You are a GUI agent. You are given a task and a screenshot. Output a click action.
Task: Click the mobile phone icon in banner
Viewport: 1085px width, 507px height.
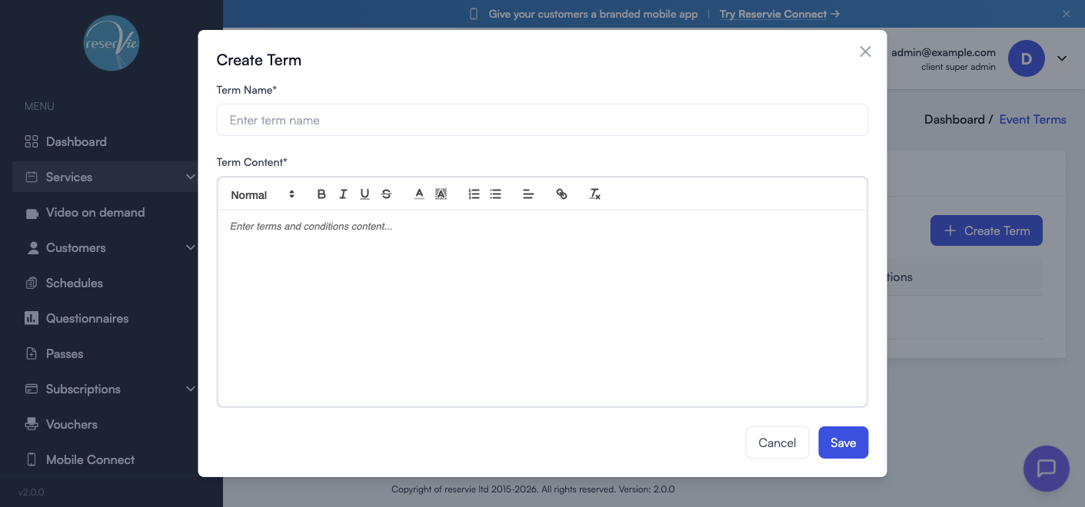click(x=474, y=14)
